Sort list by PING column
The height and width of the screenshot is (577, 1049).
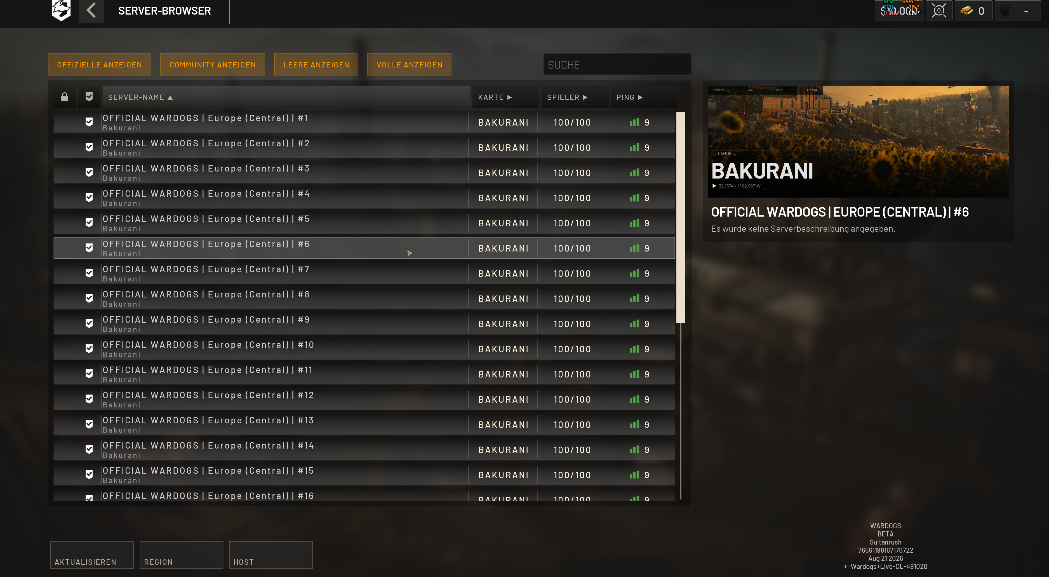(644, 97)
